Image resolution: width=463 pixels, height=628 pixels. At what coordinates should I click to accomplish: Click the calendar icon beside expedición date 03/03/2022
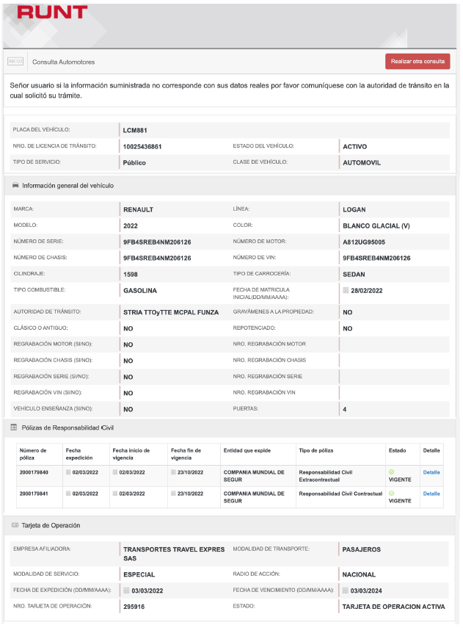click(x=126, y=591)
